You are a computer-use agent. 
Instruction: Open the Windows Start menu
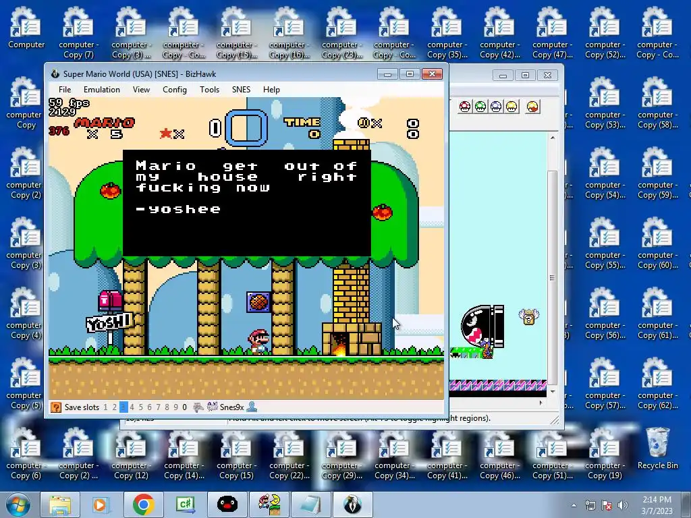coord(18,505)
